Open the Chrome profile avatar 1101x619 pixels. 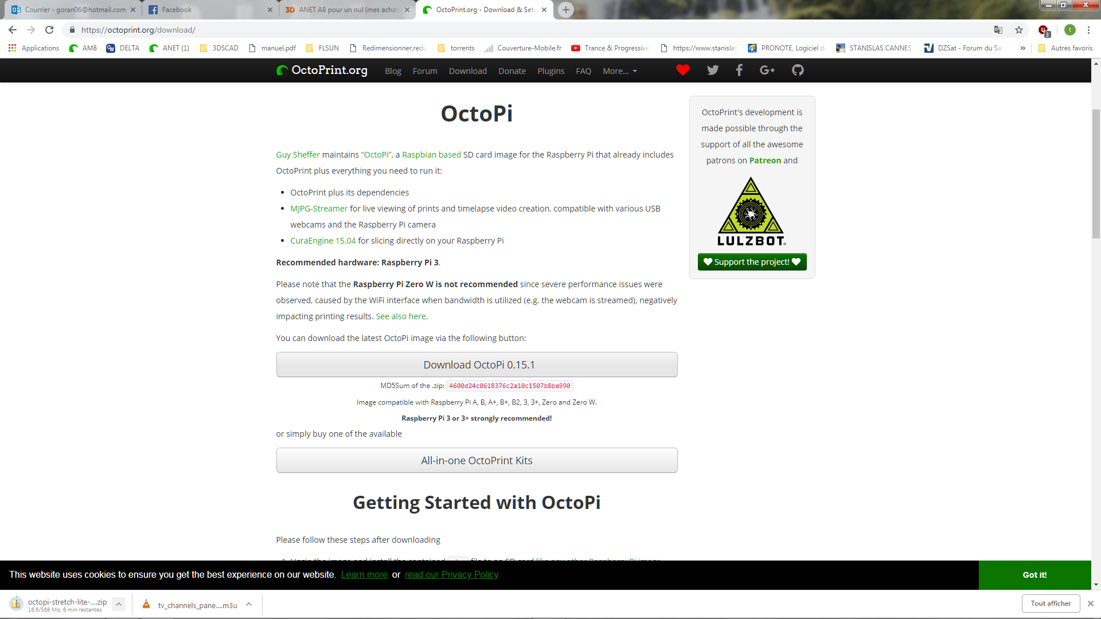pos(1070,30)
